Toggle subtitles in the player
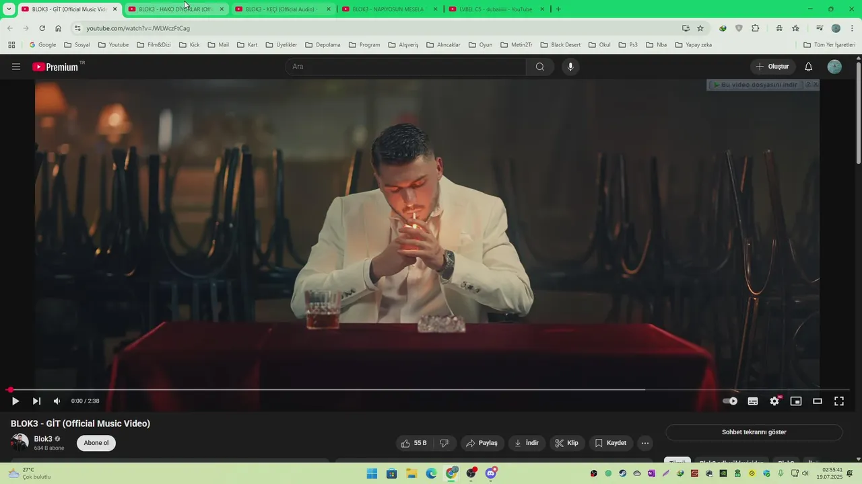Viewport: 862px width, 484px height. 753,401
